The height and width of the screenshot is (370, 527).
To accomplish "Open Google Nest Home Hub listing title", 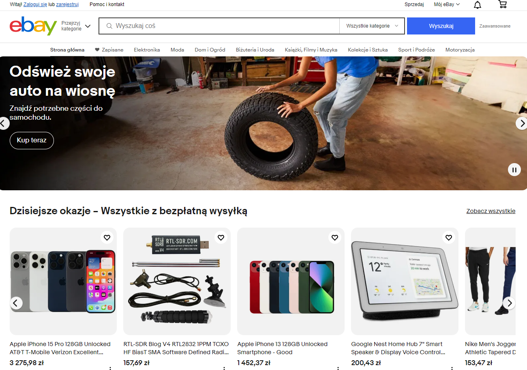I will click(x=398, y=348).
